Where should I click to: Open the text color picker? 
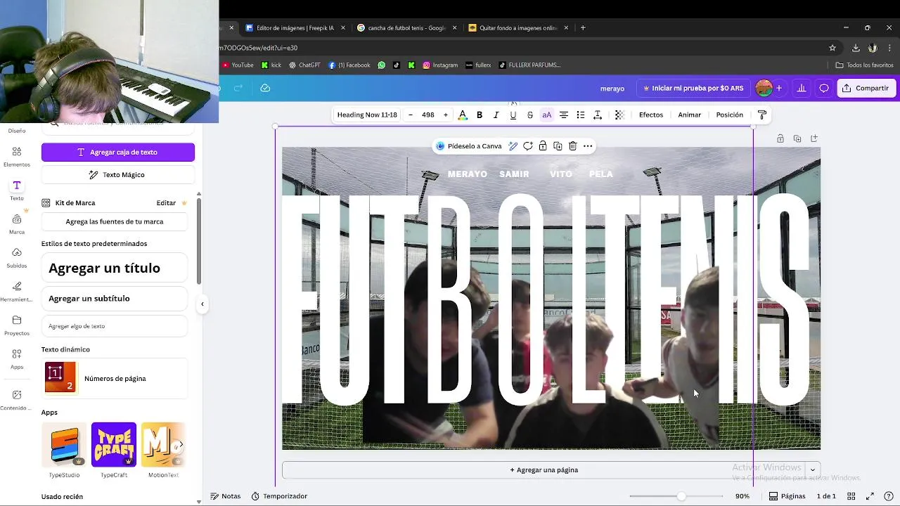coord(463,115)
